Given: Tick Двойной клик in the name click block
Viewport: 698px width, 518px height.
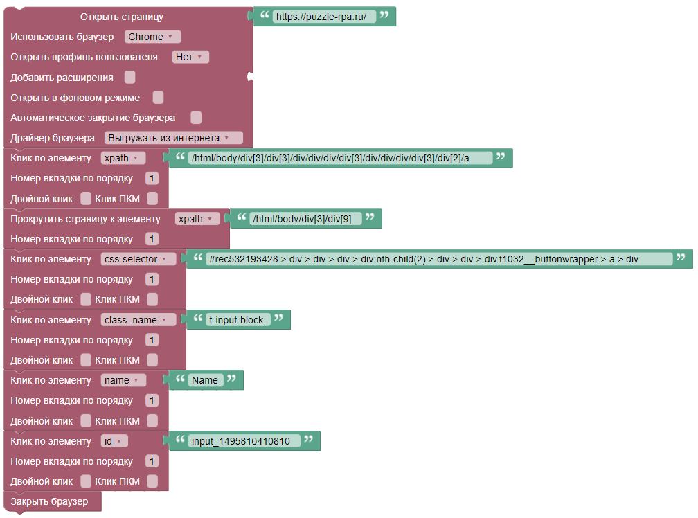Looking at the screenshot, I should pyautogui.click(x=86, y=420).
